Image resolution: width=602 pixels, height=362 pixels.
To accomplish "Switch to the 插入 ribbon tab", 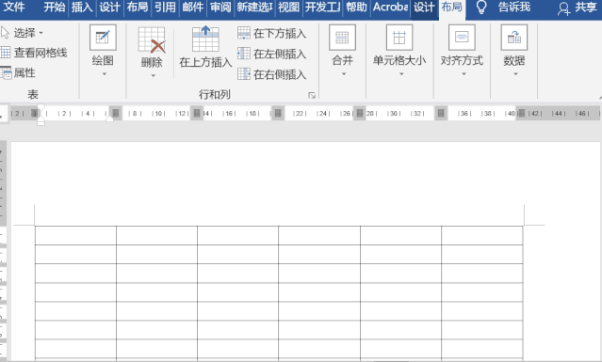I will [x=82, y=7].
